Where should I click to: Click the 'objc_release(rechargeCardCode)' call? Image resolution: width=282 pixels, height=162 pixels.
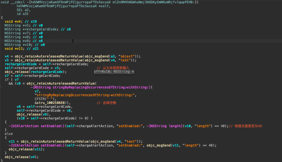(35, 72)
